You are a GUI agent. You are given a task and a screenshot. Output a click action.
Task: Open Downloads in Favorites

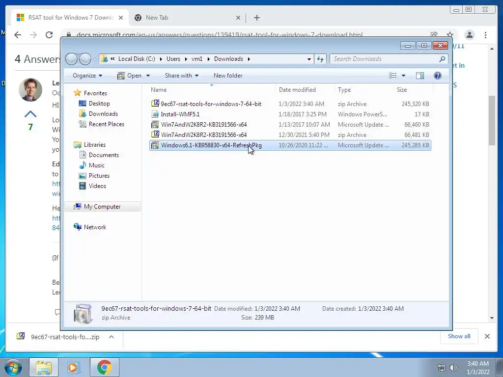(103, 114)
